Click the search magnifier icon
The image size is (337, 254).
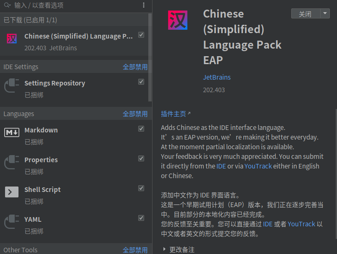pyautogui.click(x=7, y=5)
